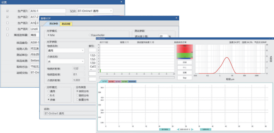This screenshot has width=274, height=133.
Task: Choose the R-R analysis mode
Action: (x=48, y=95)
